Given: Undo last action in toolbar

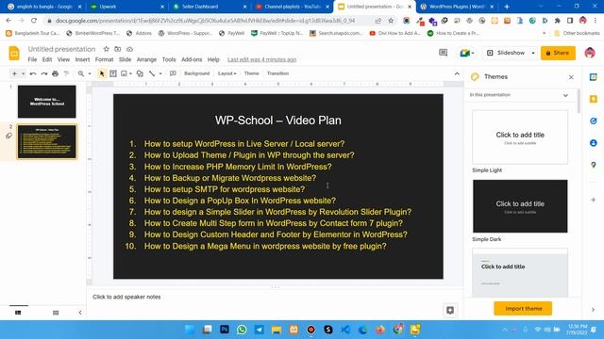Looking at the screenshot, I should pyautogui.click(x=33, y=73).
